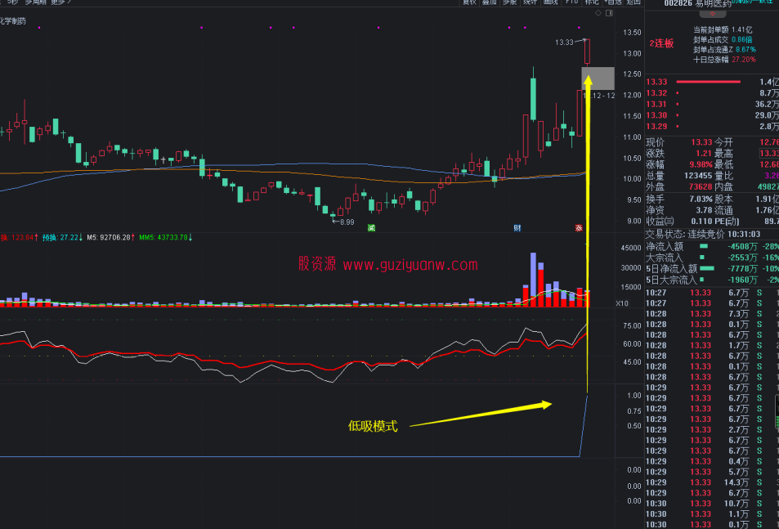Select the 10:28 trade row with 7.3万
Screen dimensions: 779x529
[712, 314]
